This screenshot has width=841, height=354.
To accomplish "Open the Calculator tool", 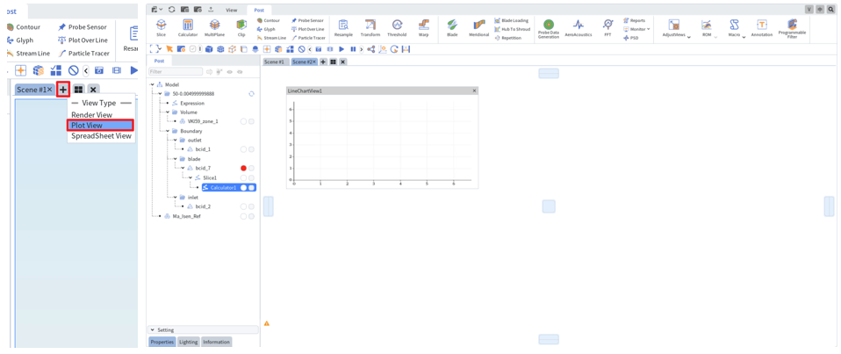I will pyautogui.click(x=188, y=27).
